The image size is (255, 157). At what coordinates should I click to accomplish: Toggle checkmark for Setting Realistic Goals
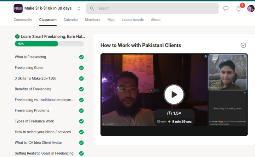click(81, 153)
